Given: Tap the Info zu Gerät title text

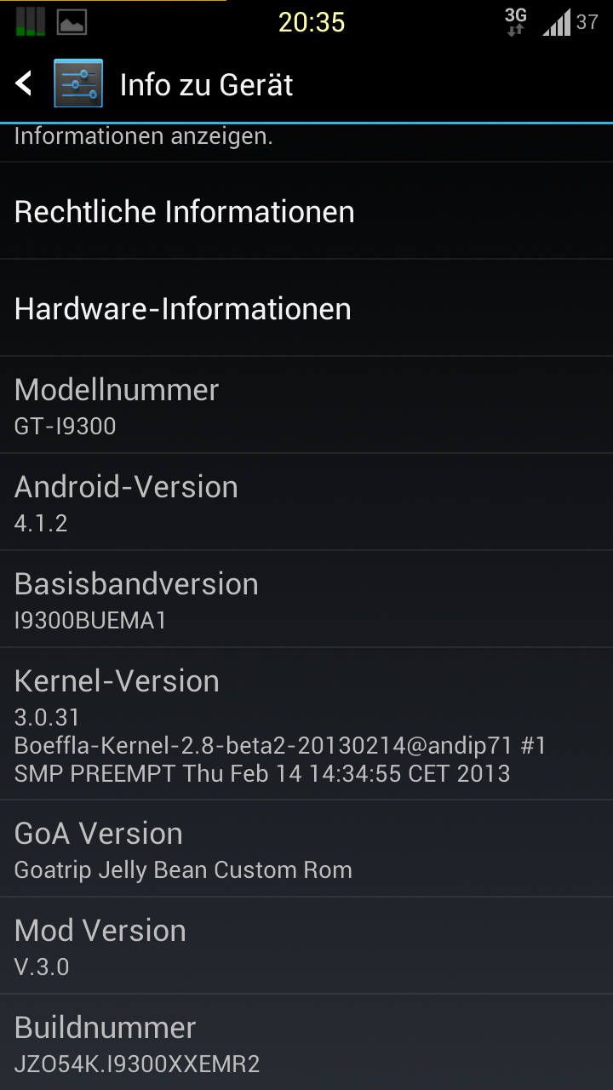Looking at the screenshot, I should [206, 84].
